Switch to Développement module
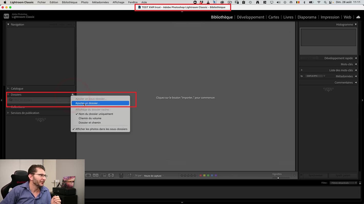 pyautogui.click(x=251, y=17)
